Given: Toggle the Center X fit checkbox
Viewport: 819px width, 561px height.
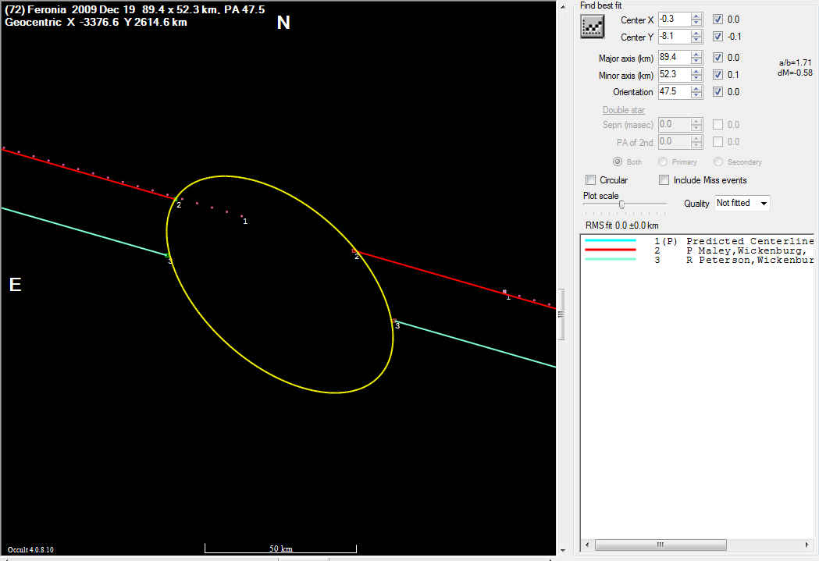Looking at the screenshot, I should (x=718, y=20).
